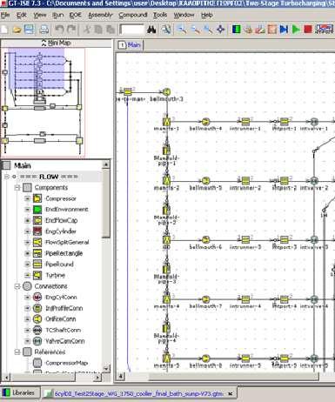Click the Save diskette icon in the toolbar
Image resolution: width=335 pixels, height=402 pixels.
click(29, 30)
